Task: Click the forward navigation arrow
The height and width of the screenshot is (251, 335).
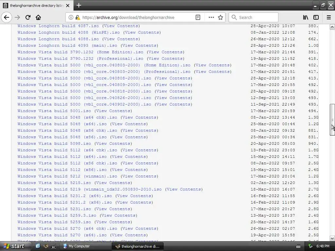Action: click(17, 17)
